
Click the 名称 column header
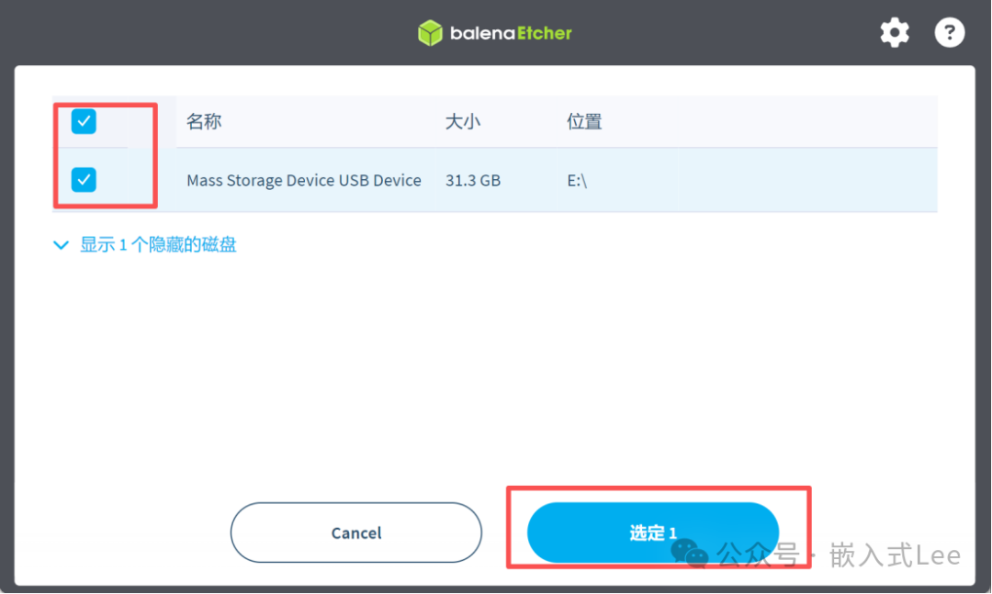point(202,120)
